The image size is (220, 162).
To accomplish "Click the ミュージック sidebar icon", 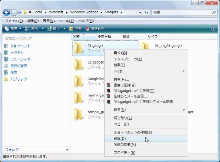I will click(6, 59).
